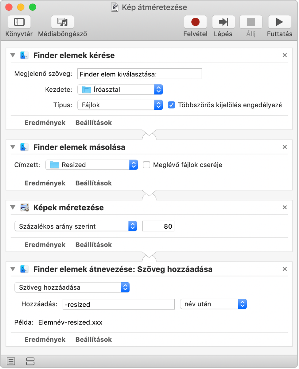The image size is (299, 369).
Task: Enable Meglévő fájlok cseréje checkbox
Action: [x=146, y=165]
